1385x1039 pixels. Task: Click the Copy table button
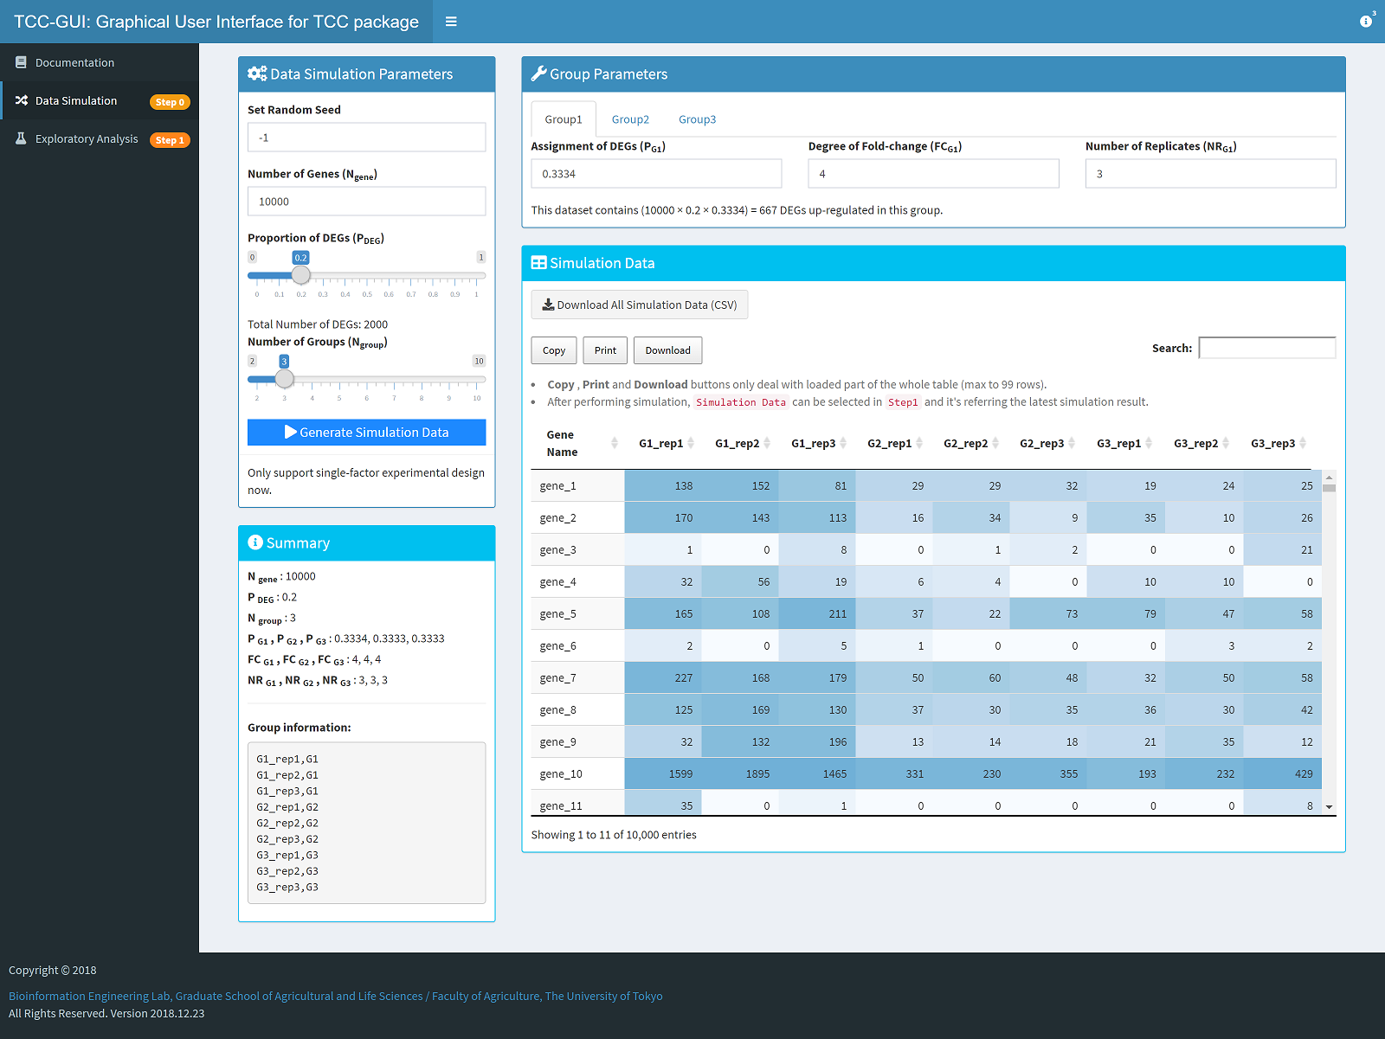click(554, 350)
